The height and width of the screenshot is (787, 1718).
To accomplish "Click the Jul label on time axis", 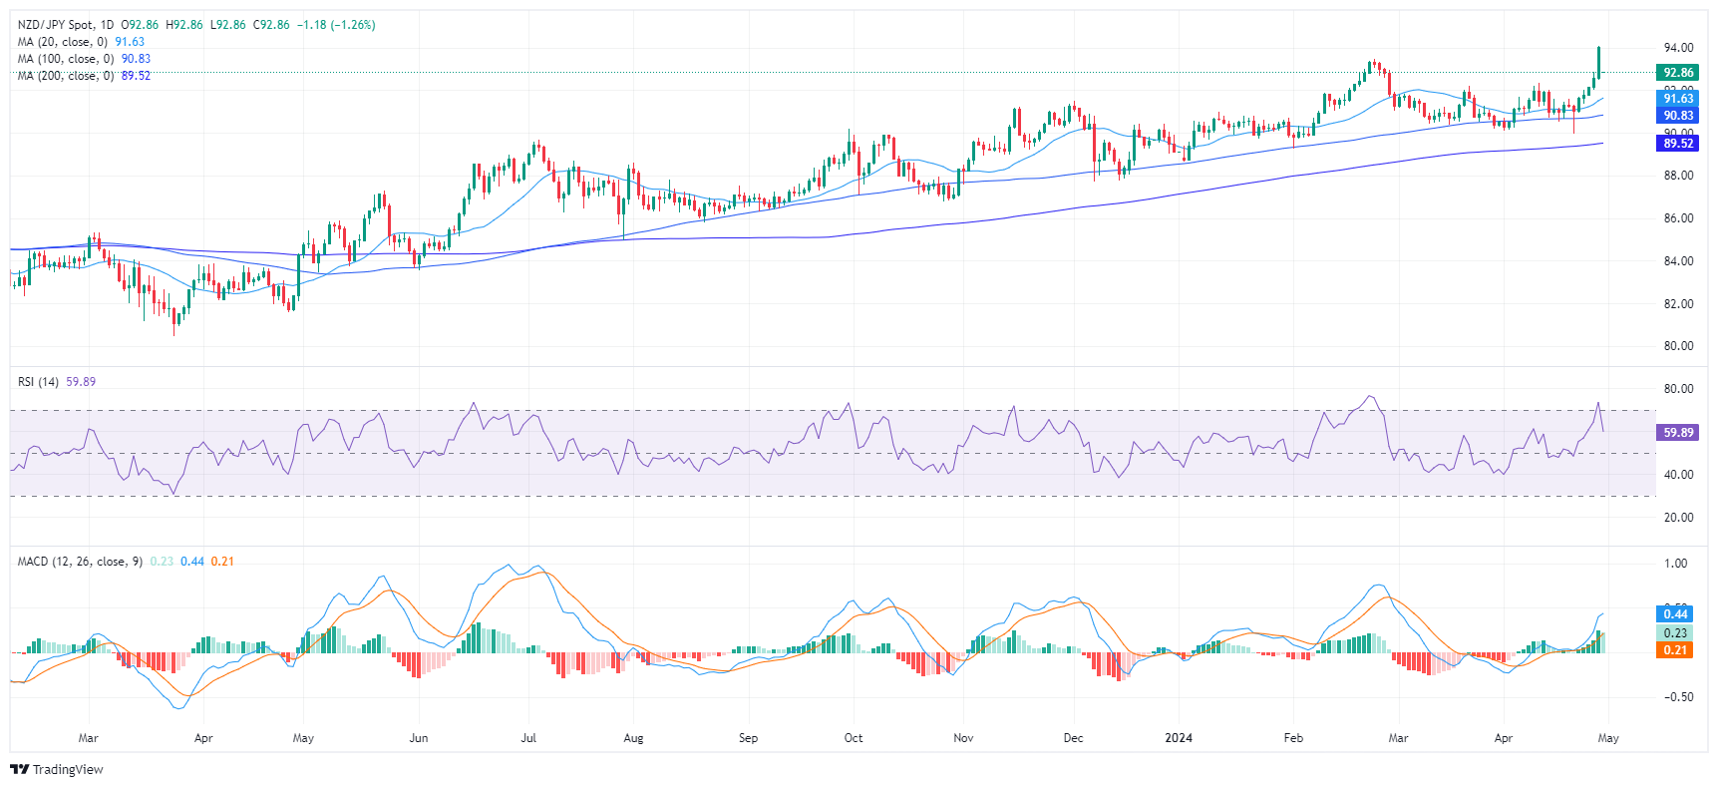I will tap(528, 738).
